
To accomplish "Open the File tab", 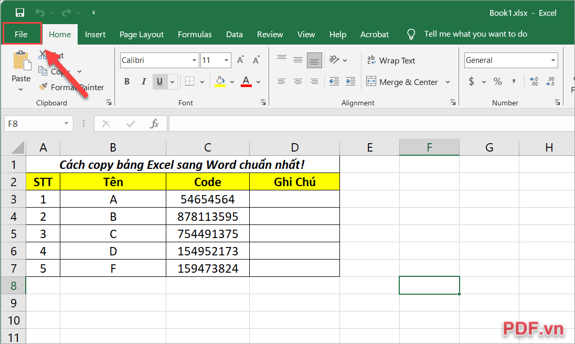I will pyautogui.click(x=21, y=35).
